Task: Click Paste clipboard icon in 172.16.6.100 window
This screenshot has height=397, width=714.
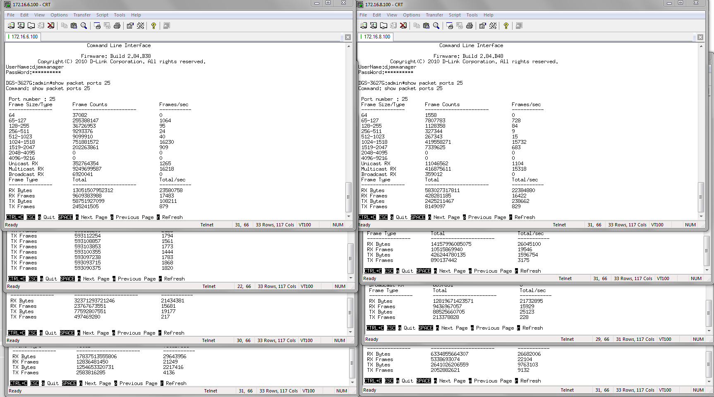Action: 74,26
